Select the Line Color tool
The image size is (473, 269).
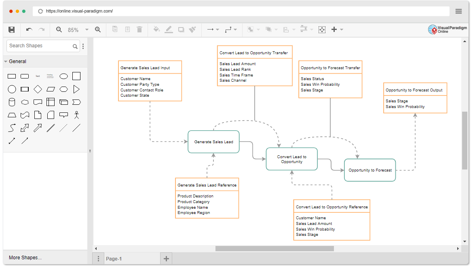coord(169,30)
